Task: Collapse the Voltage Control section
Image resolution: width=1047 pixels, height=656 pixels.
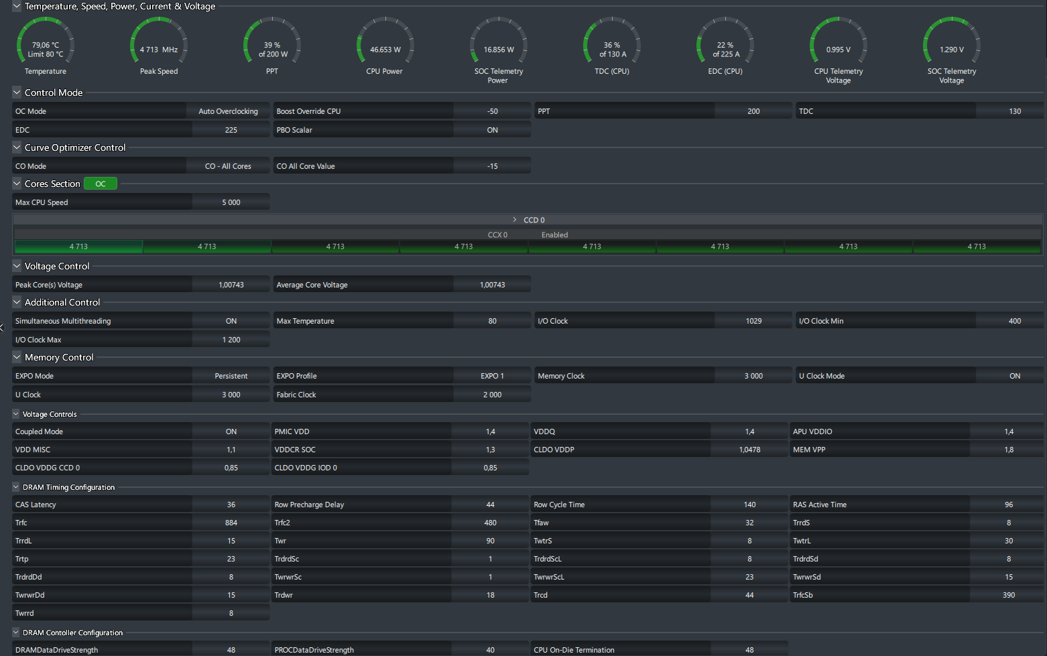Action: tap(17, 266)
